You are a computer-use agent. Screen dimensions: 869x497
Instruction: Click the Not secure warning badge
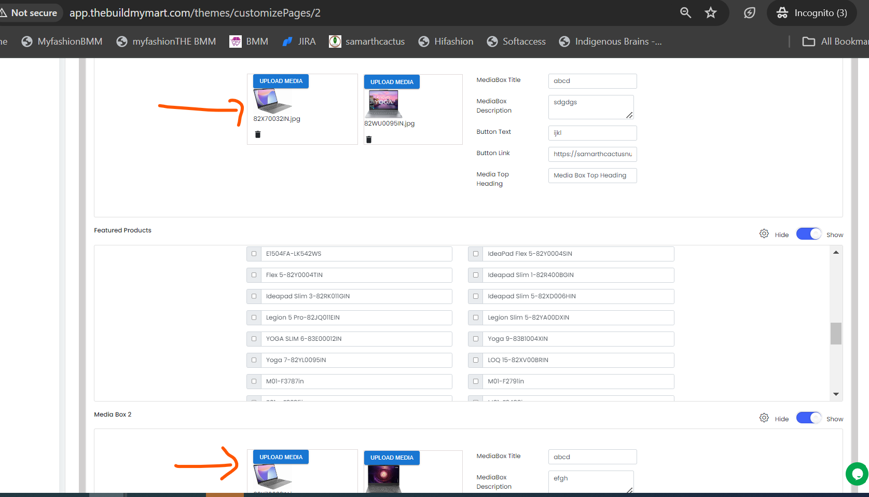coord(29,13)
